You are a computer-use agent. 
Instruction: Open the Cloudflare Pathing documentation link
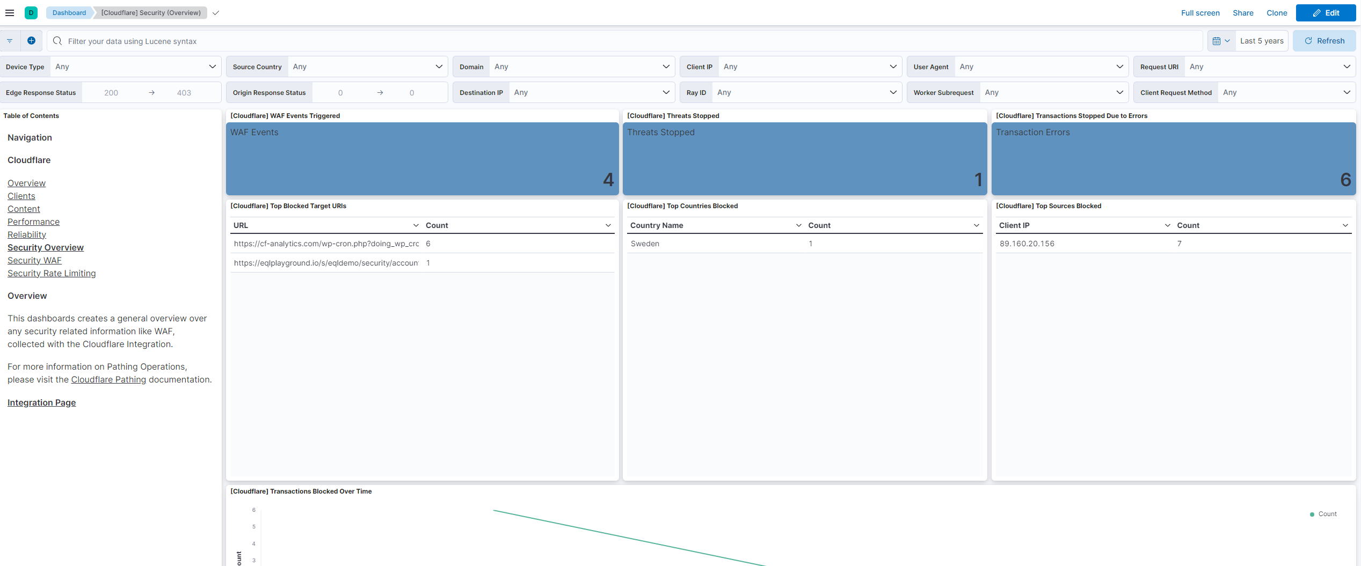pyautogui.click(x=108, y=379)
